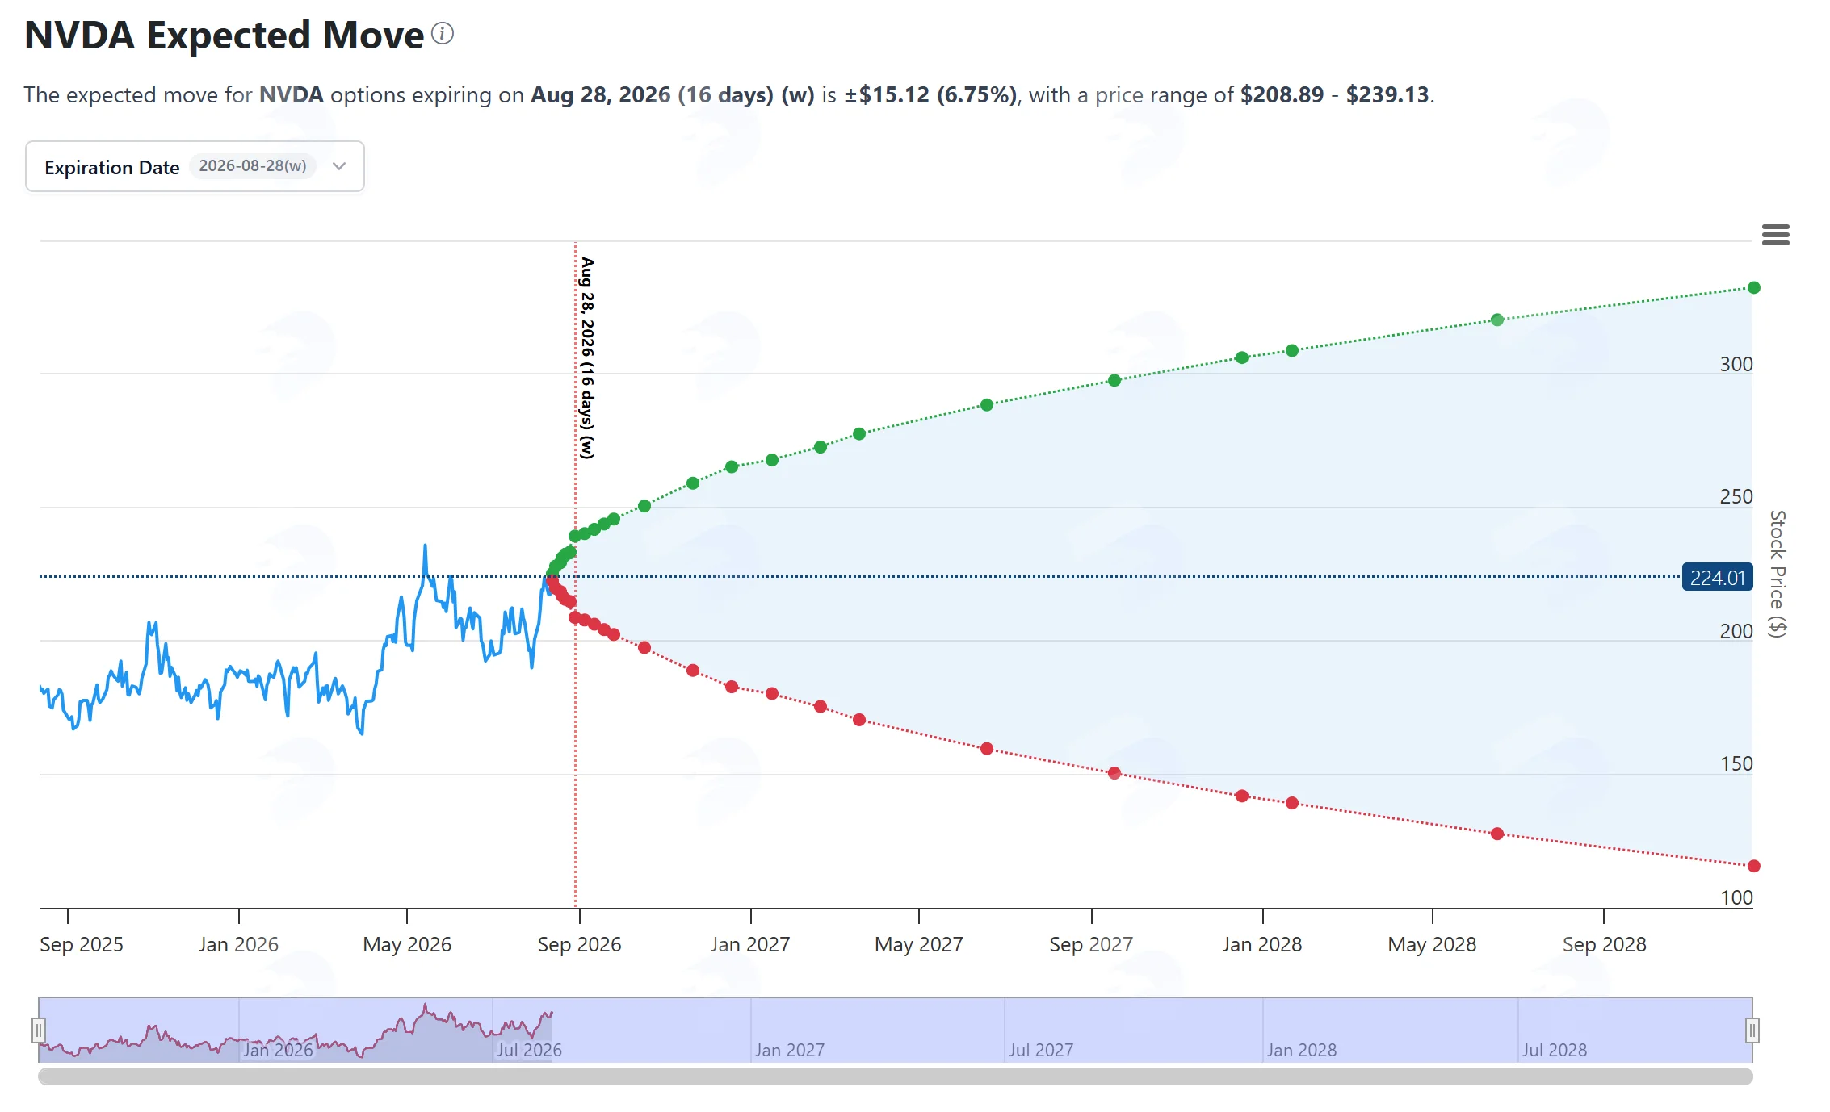Screen dimensions: 1830x1112
Task: Click Jul 2026 in the range navigator
Action: 529,1050
